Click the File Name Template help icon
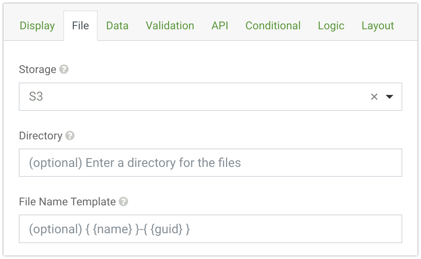Viewport: 421px width, 259px height. 123,201
